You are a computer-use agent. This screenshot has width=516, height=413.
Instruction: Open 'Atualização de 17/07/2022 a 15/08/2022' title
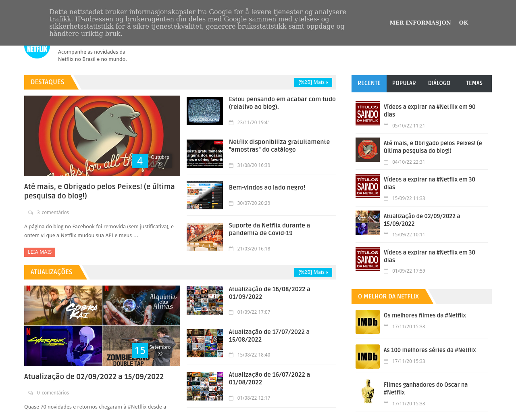(269, 336)
